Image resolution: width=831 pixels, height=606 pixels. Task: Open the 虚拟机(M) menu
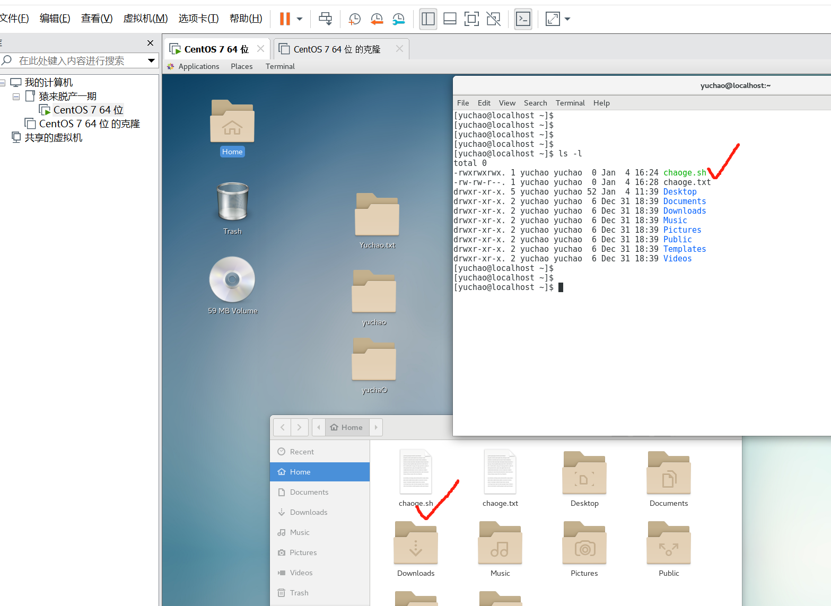pyautogui.click(x=145, y=19)
